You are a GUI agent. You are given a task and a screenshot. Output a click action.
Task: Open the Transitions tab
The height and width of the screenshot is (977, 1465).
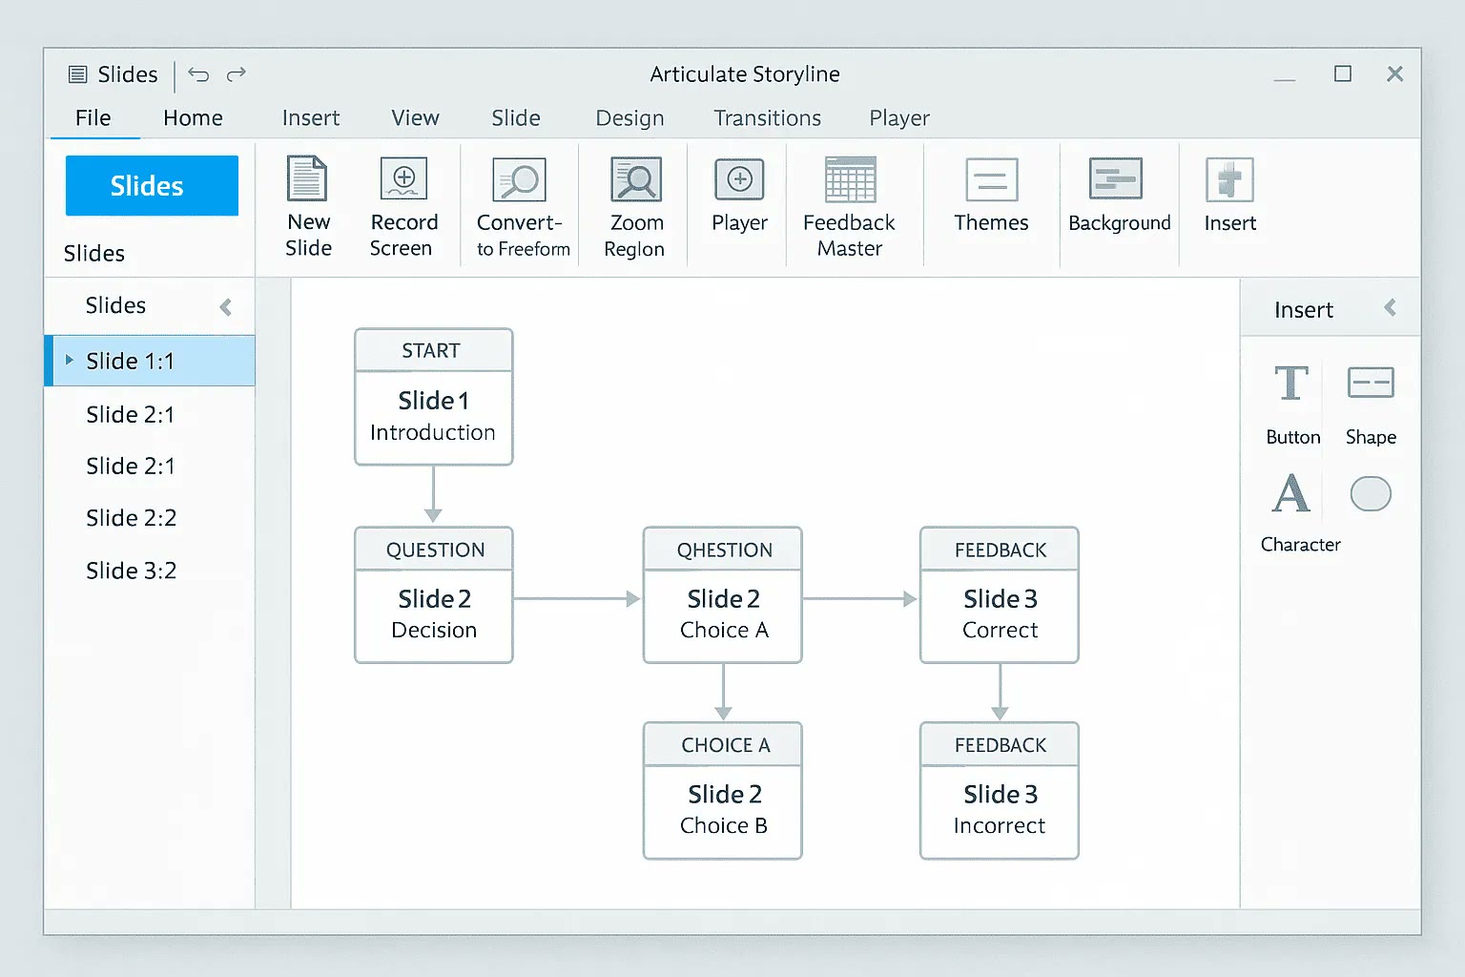click(767, 118)
